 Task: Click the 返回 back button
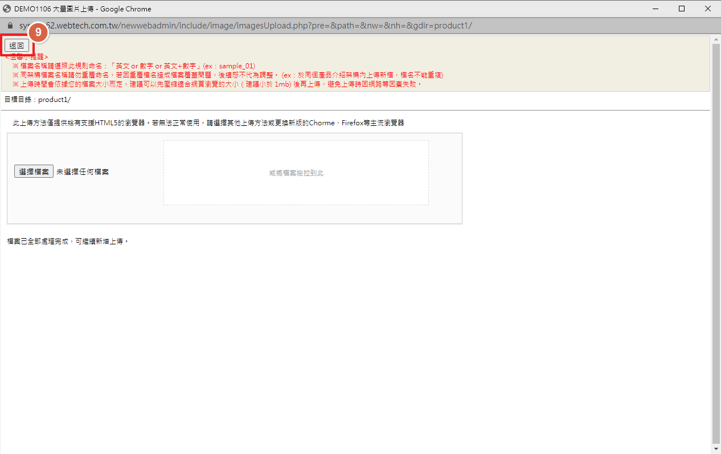click(17, 46)
